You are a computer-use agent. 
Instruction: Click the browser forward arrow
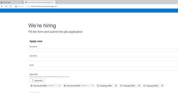coord(6,6)
